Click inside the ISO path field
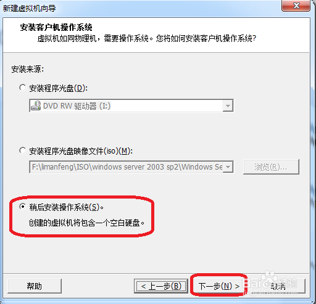The height and width of the screenshot is (304, 316). pyautogui.click(x=127, y=167)
